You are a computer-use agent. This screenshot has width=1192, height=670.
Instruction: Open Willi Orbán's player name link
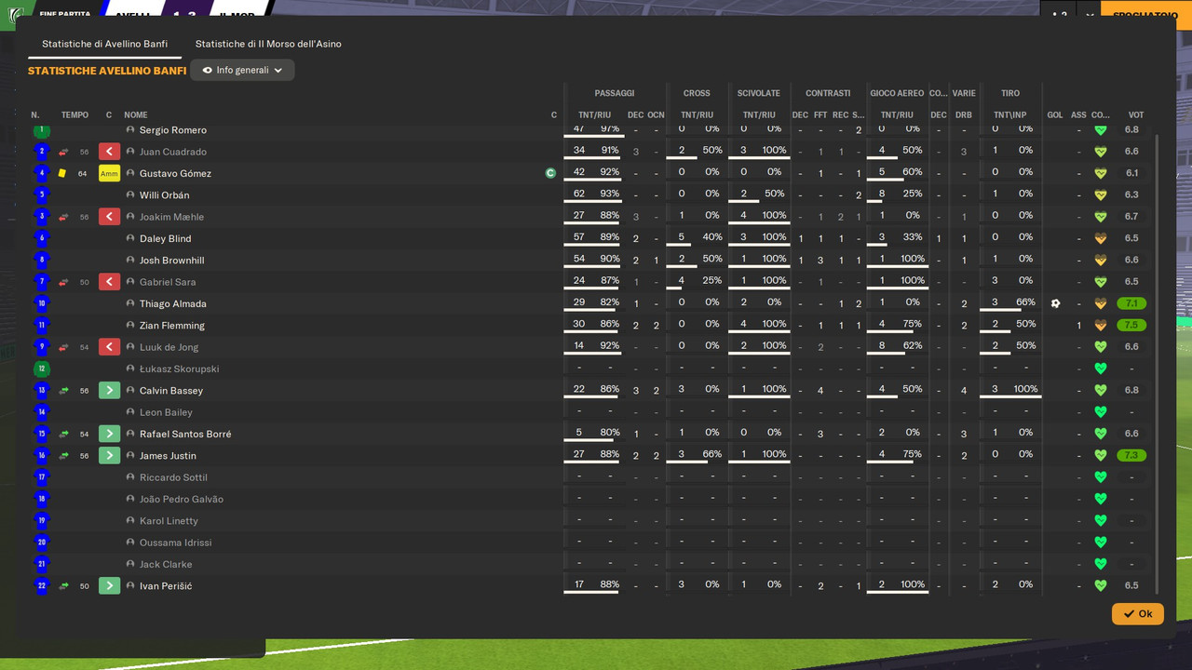pos(164,195)
